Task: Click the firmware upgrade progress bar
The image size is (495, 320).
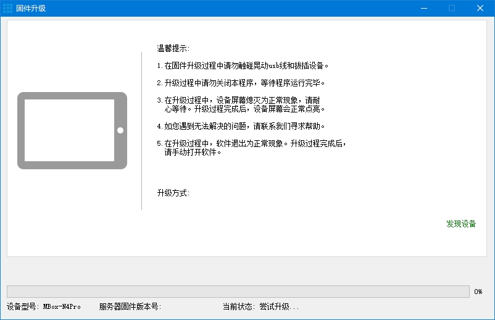Action: click(x=238, y=292)
